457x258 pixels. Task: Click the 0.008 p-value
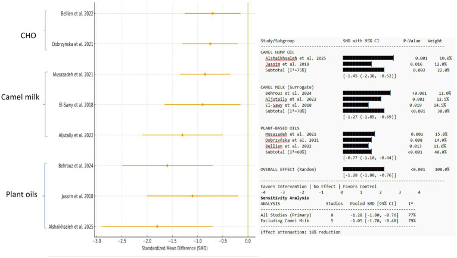click(416, 140)
